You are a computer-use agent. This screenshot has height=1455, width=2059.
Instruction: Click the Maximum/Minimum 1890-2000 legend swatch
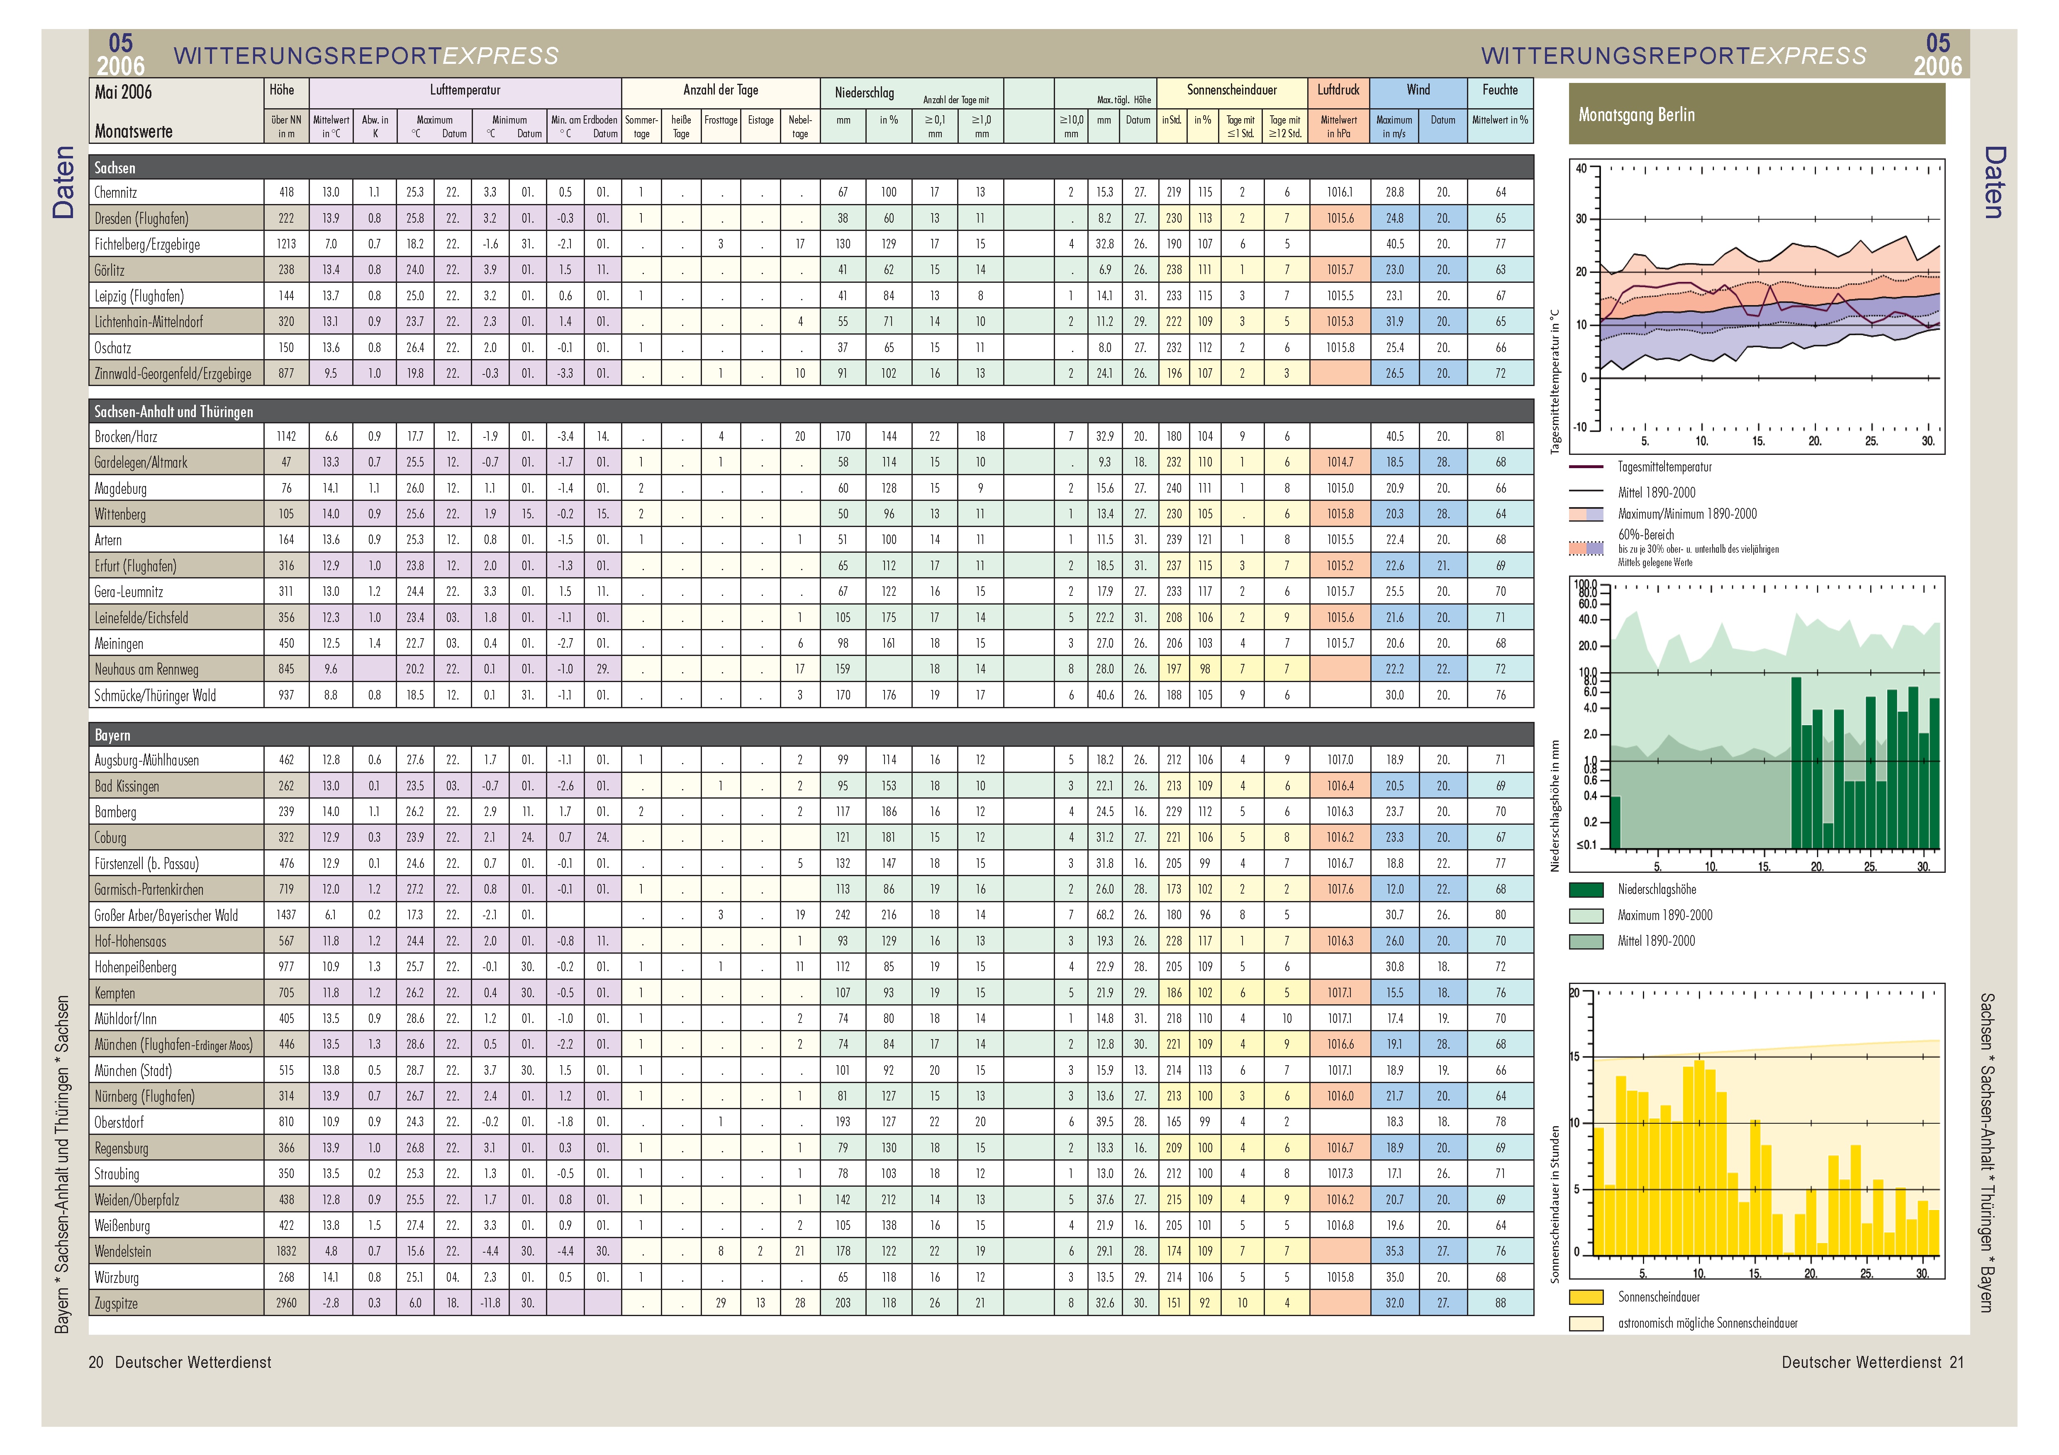pyautogui.click(x=1586, y=515)
